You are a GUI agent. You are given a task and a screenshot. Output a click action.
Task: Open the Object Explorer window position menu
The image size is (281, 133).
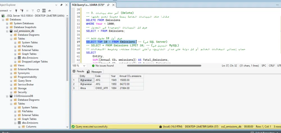[56, 5]
